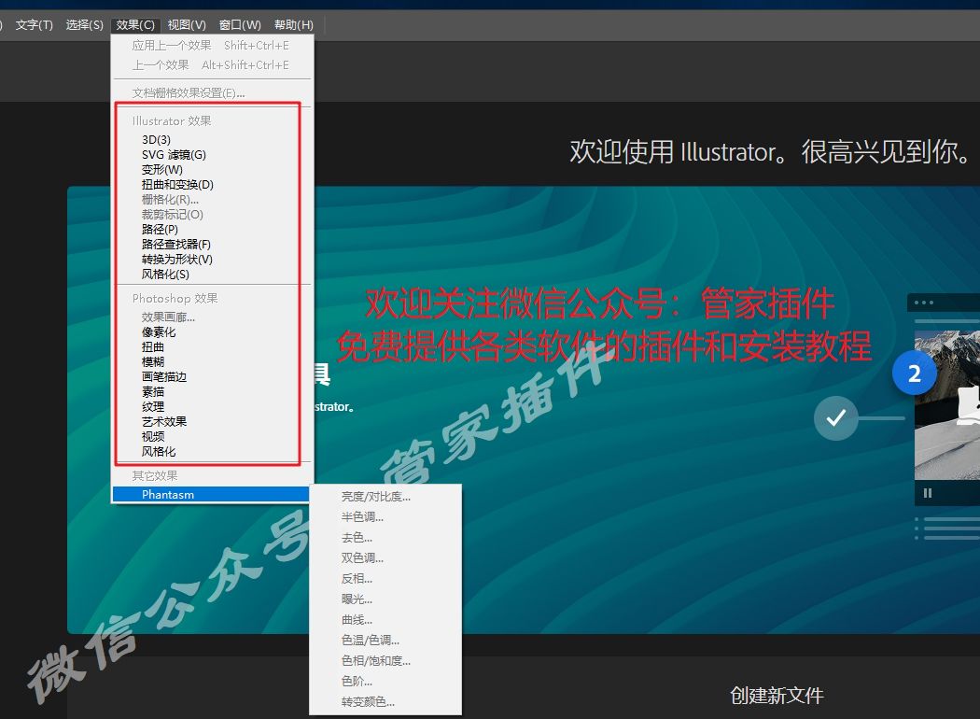Click the checkmark step circle
The width and height of the screenshot is (980, 719).
click(835, 417)
